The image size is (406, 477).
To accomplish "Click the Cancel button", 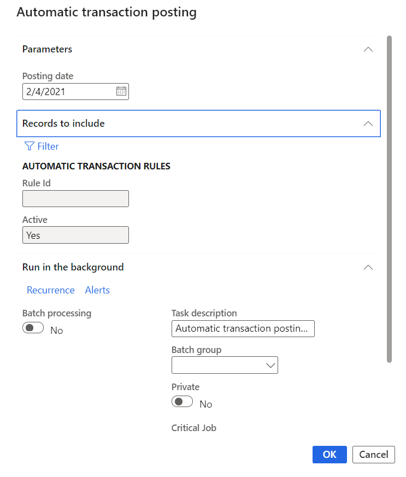I will pos(374,455).
